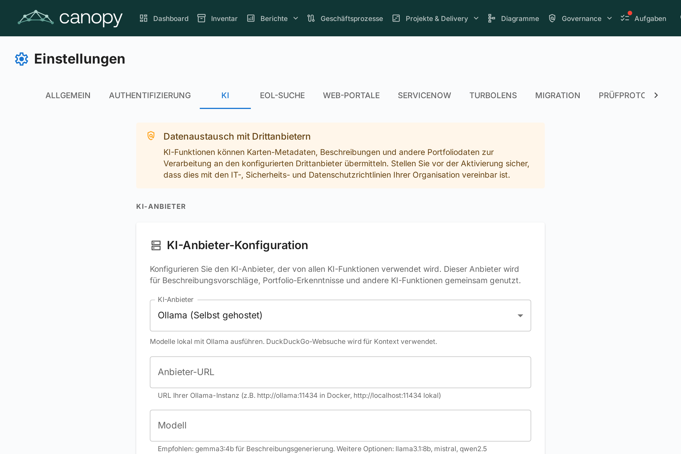Screen dimensions: 681x454
Task: Click the hint 'Modelle lokal mit Ollama ausführen'
Action: click(x=293, y=342)
